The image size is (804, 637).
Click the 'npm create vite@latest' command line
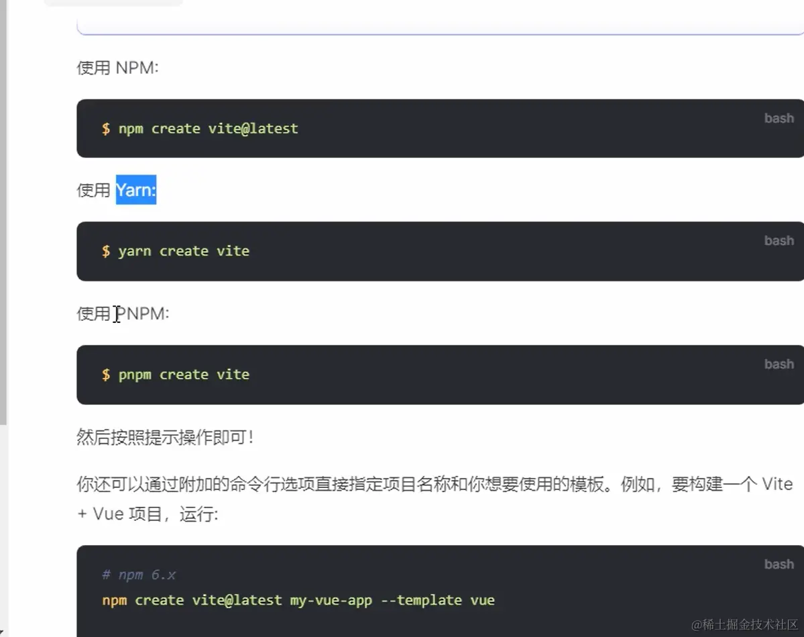(200, 128)
